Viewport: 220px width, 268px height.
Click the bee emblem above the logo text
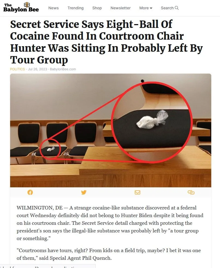(27, 5)
